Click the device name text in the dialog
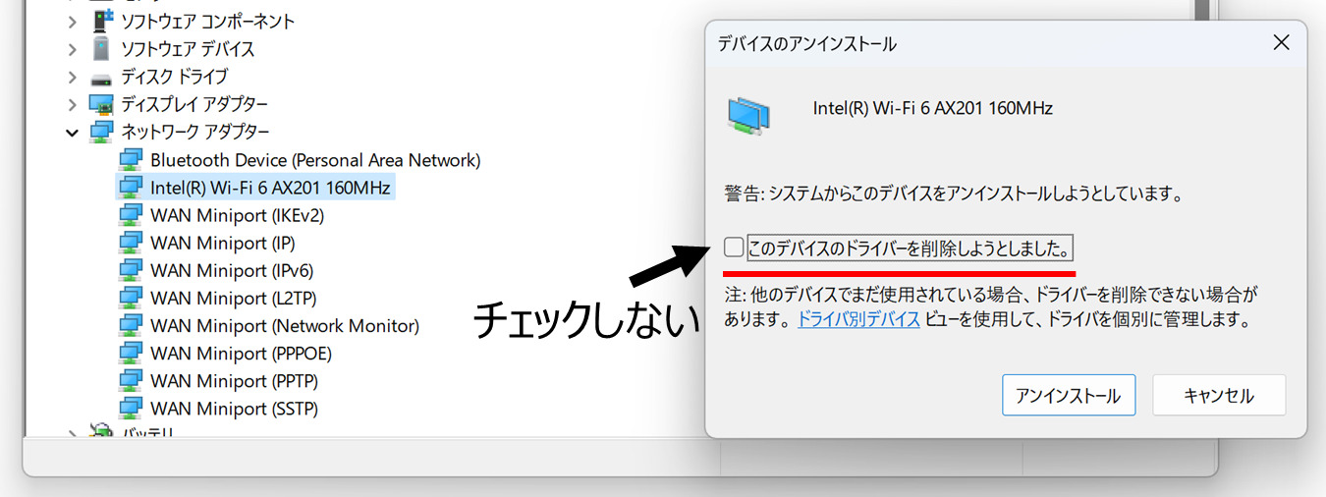 coord(933,109)
